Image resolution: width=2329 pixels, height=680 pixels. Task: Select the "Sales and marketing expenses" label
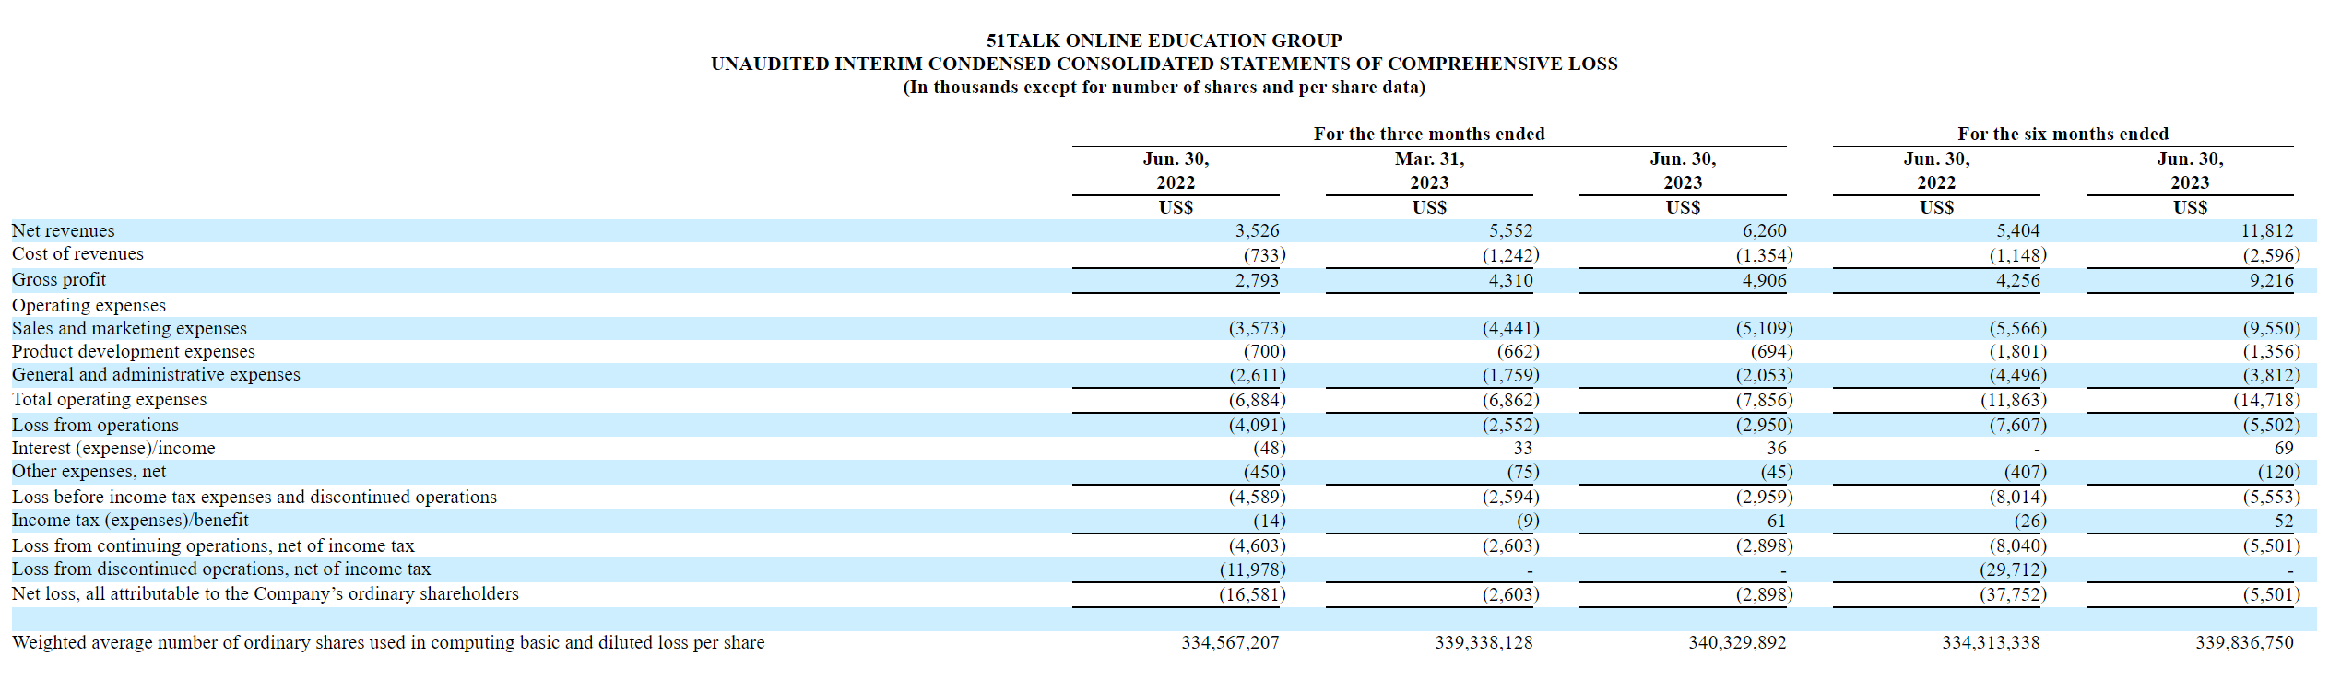[x=129, y=328]
